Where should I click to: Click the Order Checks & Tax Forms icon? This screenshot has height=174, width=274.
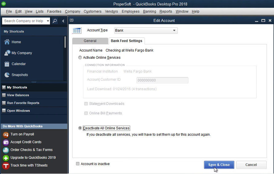point(6,150)
